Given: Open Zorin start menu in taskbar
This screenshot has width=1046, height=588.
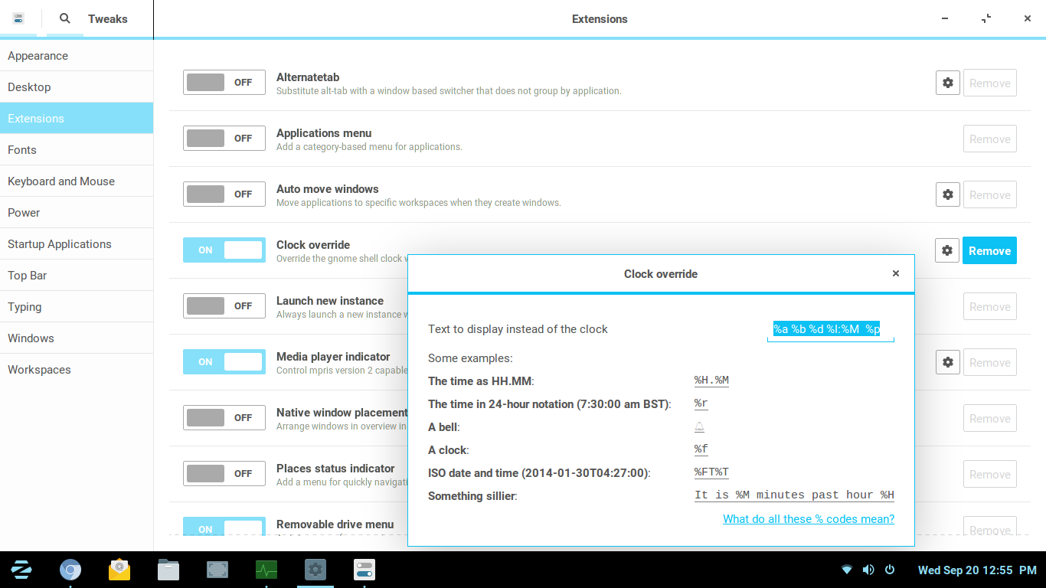Looking at the screenshot, I should coord(21,570).
